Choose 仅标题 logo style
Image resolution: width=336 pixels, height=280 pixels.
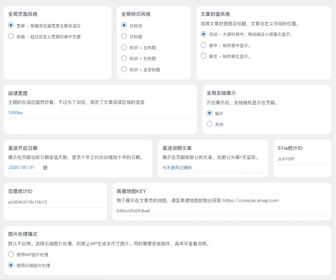click(124, 36)
